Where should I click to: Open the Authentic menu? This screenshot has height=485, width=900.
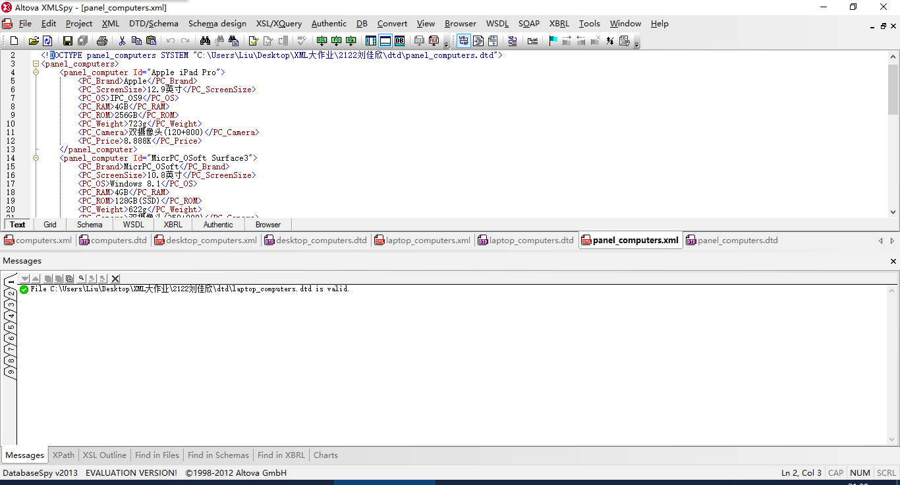[329, 24]
